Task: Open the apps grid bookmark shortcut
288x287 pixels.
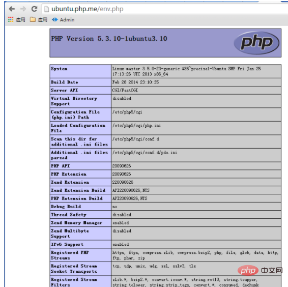Action: [x=11, y=19]
